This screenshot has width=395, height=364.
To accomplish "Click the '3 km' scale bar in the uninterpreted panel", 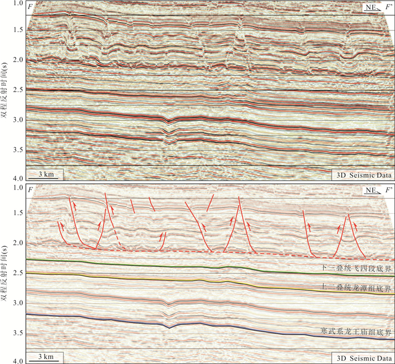I will [x=45, y=175].
